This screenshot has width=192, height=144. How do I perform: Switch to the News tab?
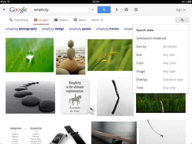80,20
